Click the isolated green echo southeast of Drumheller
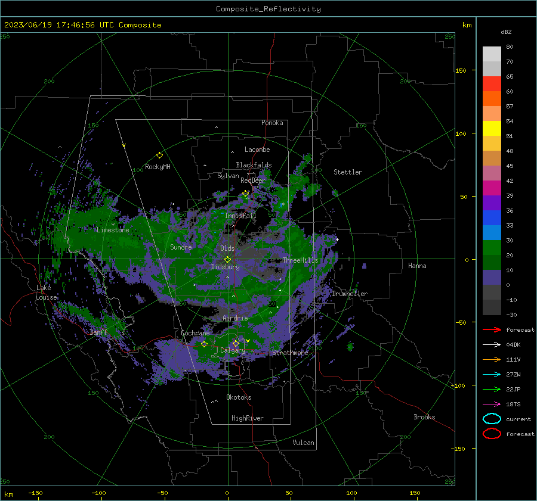The height and width of the screenshot is (501, 537). (x=350, y=347)
